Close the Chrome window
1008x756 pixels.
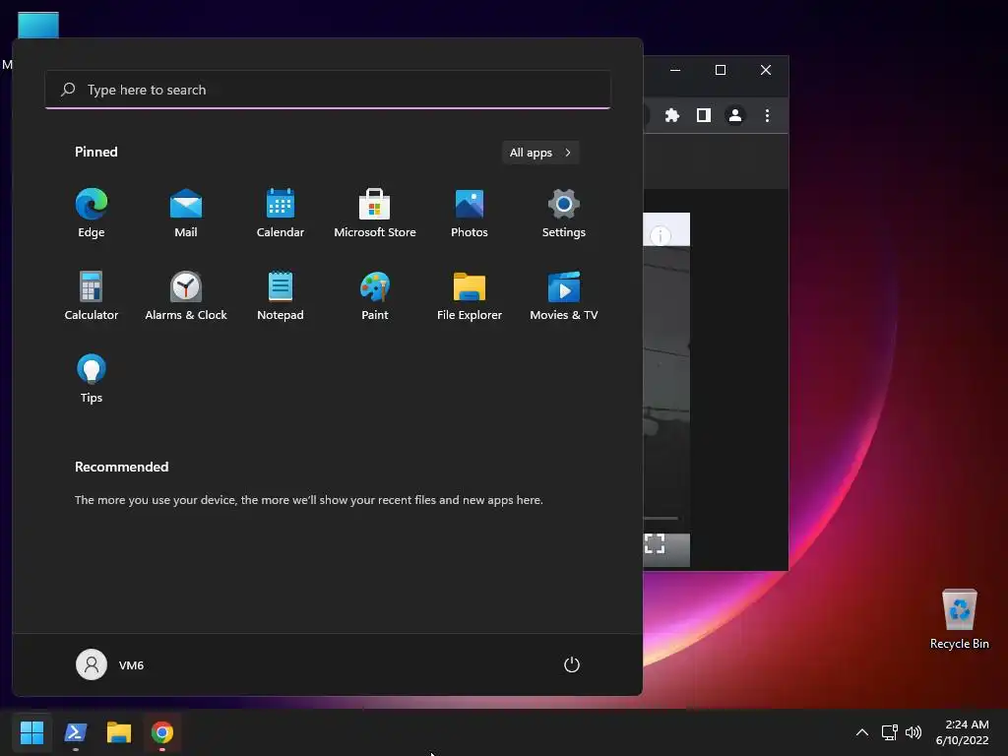pyautogui.click(x=766, y=70)
